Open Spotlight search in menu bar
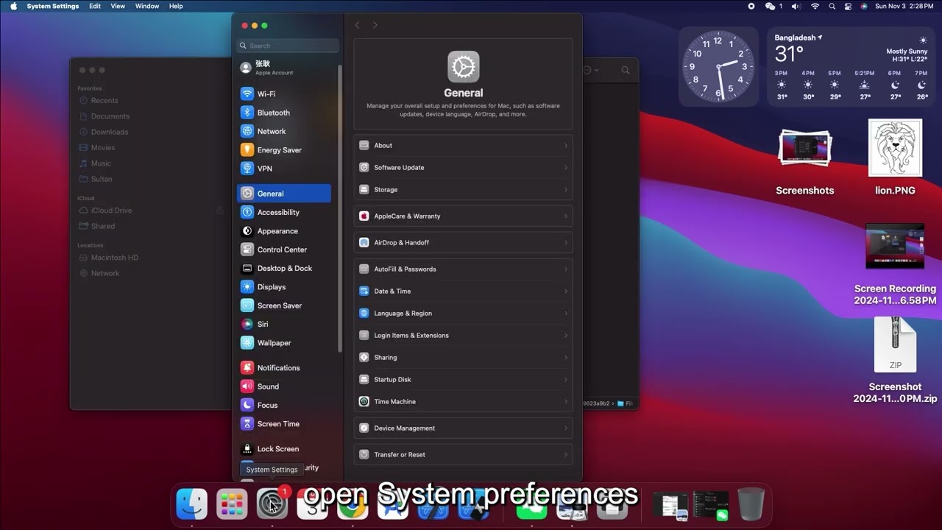The height and width of the screenshot is (530, 942). tap(832, 6)
